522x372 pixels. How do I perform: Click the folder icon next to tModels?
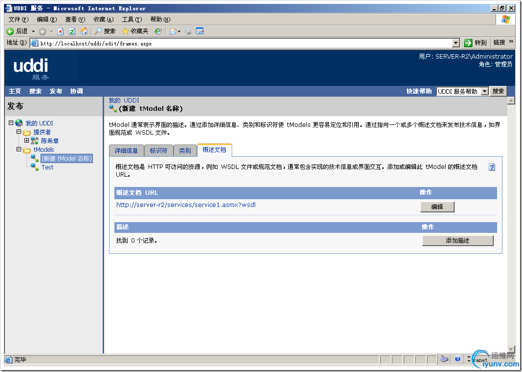tap(27, 150)
